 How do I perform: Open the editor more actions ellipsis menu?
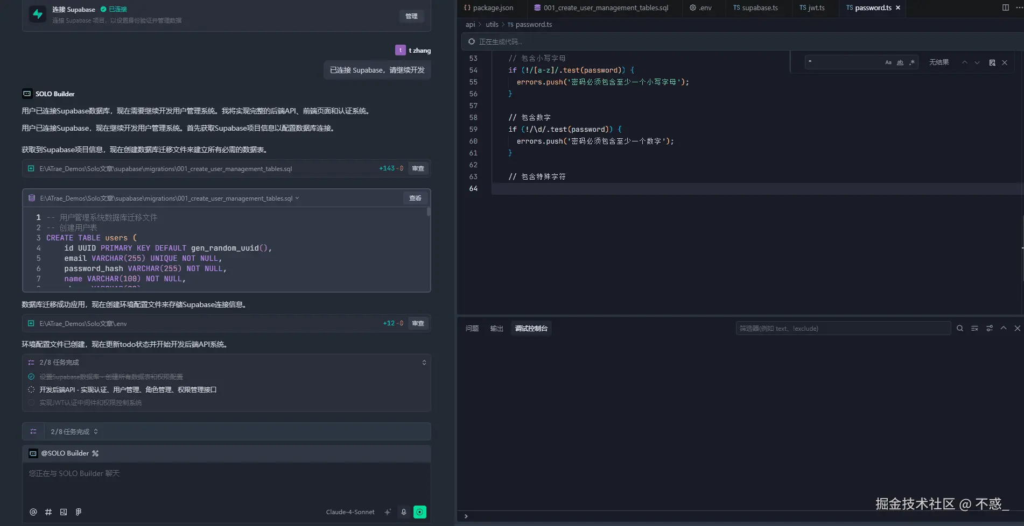[x=1019, y=8]
